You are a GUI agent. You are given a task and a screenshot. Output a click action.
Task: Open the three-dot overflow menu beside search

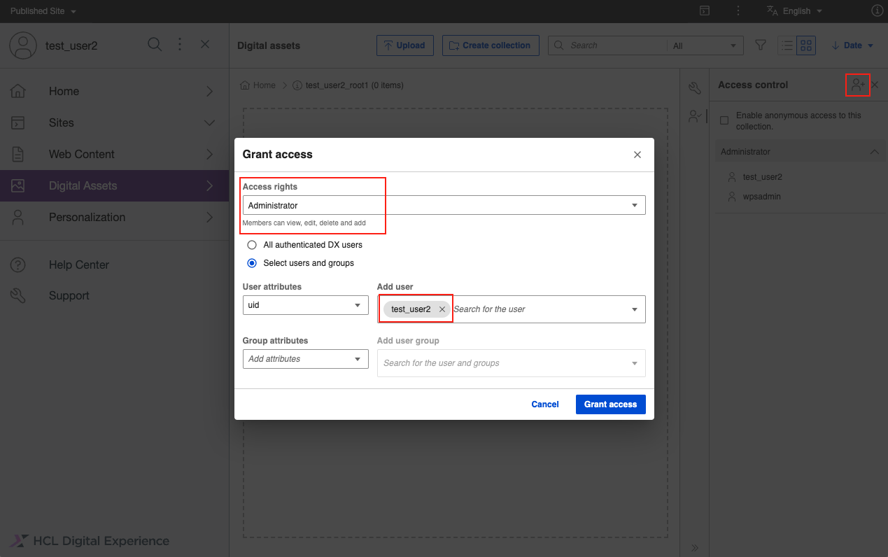[x=180, y=44]
